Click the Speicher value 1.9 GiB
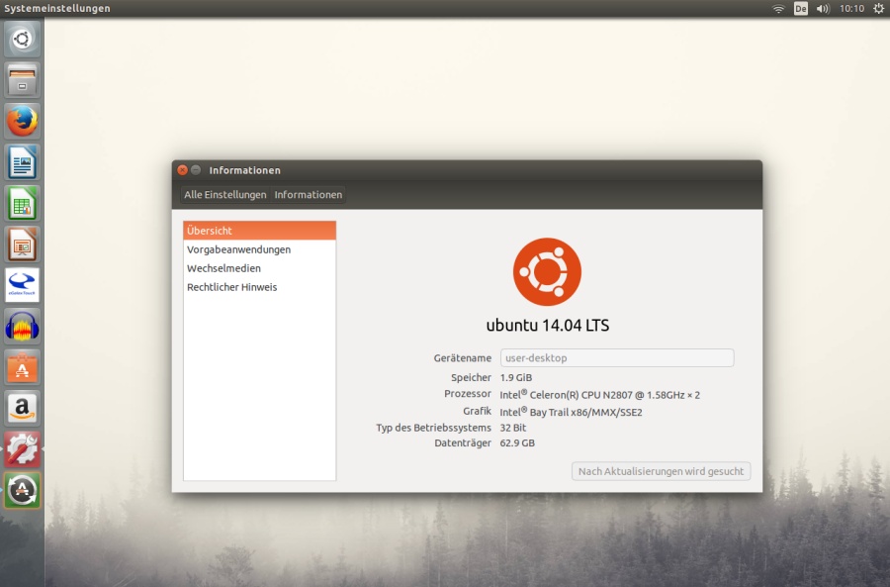This screenshot has width=890, height=587. (516, 377)
